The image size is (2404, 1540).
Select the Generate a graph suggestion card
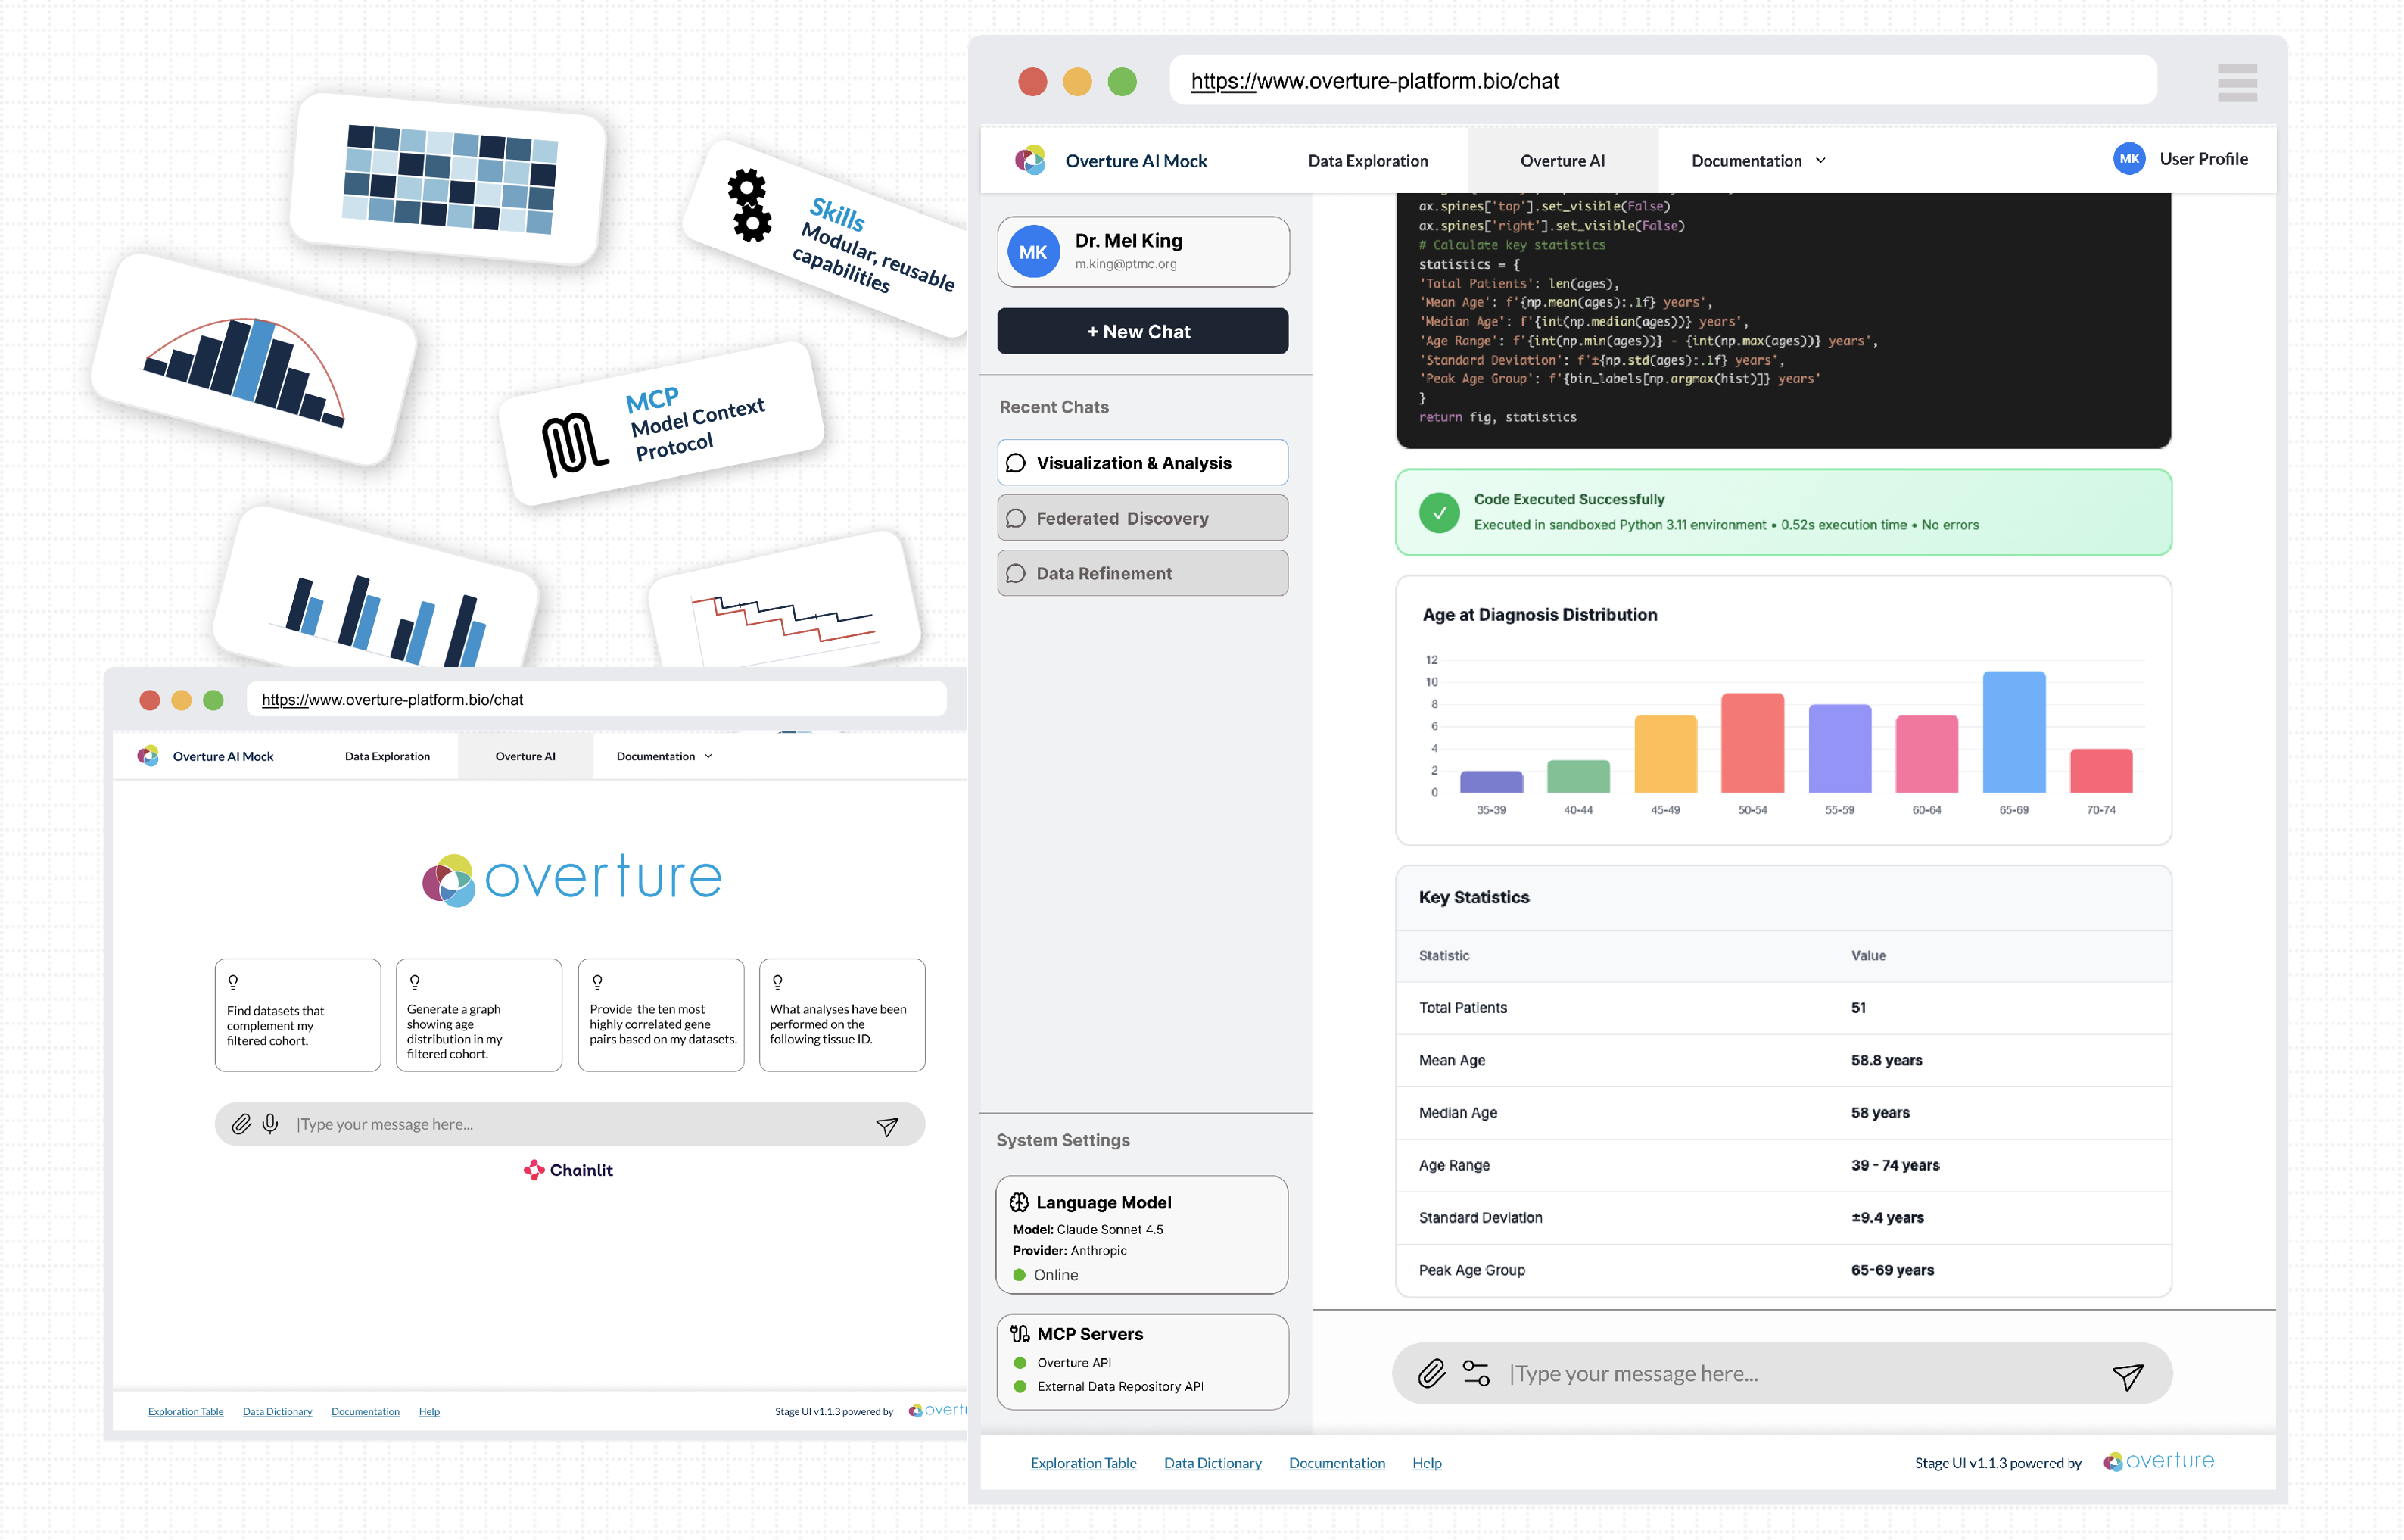tap(479, 1015)
